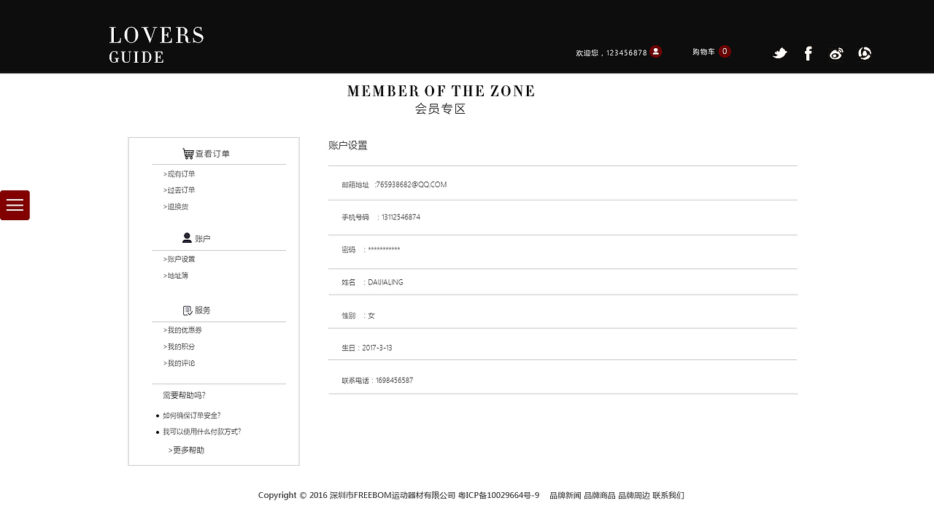Open the Facebook page icon
934x514 pixels.
pos(808,53)
